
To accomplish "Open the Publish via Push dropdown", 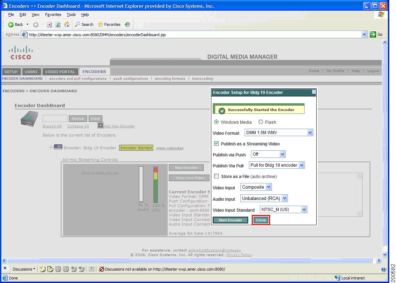I will 282,154.
